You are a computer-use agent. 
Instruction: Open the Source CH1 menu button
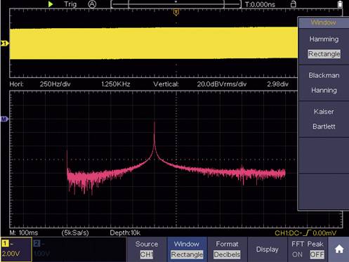click(x=147, y=249)
